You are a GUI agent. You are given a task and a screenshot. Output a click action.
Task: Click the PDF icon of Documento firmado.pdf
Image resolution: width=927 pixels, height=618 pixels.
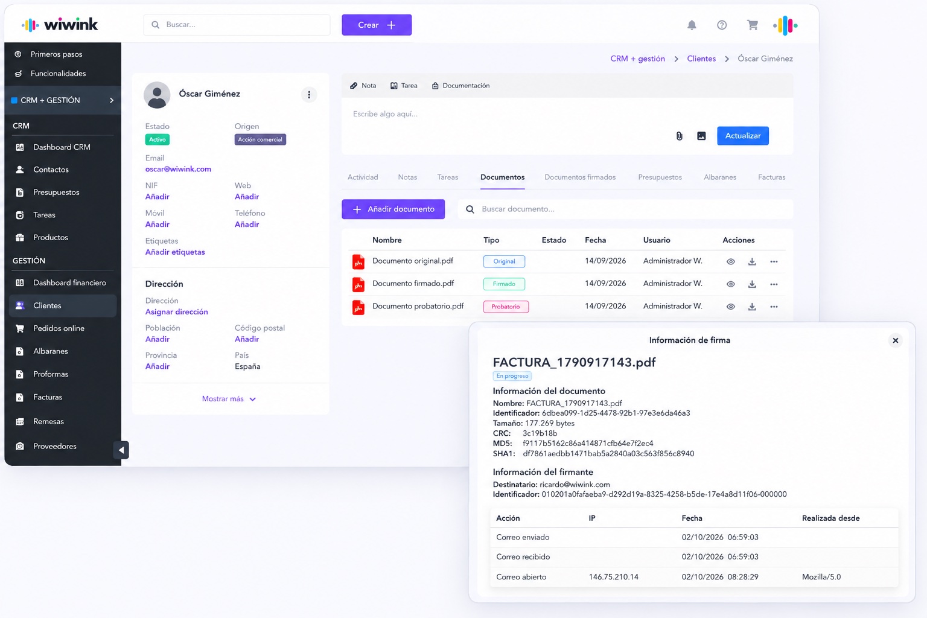pos(358,284)
